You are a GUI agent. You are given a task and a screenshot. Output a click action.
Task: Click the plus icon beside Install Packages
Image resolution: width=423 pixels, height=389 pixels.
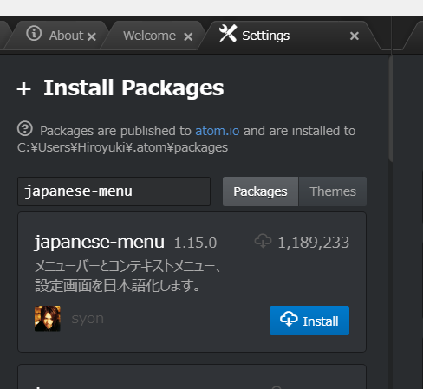pos(24,88)
